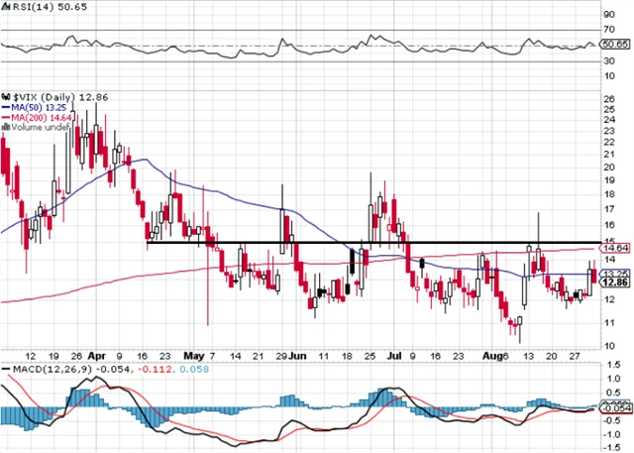Click the Volume legend bar icon

click(x=5, y=128)
